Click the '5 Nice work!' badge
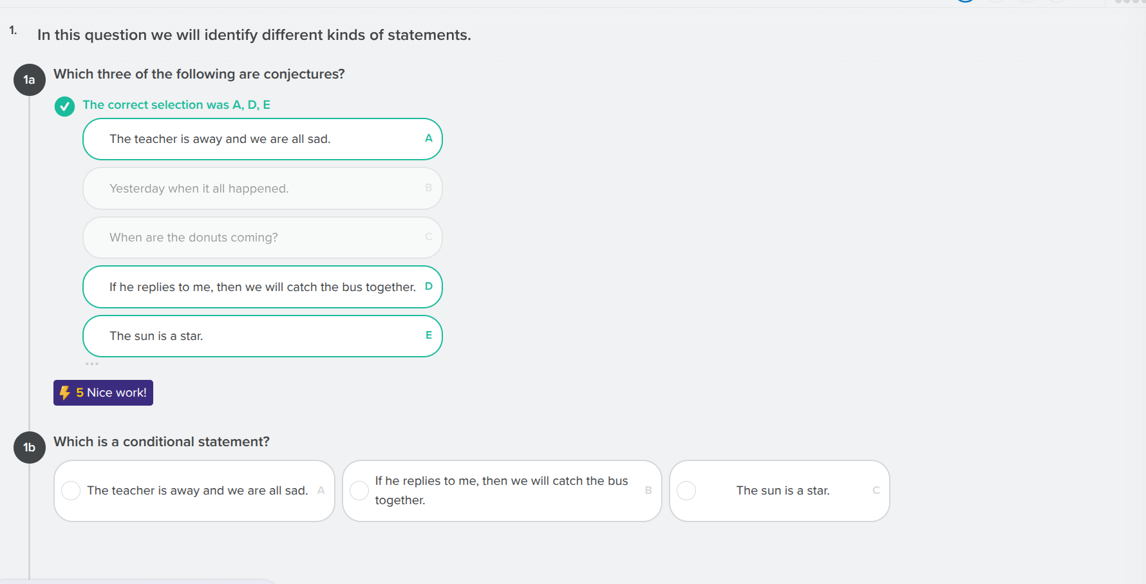Viewport: 1146px width, 584px height. (x=103, y=392)
